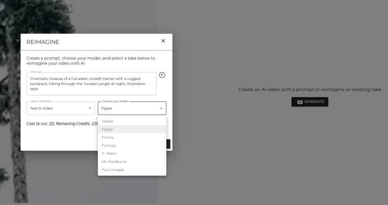Click the Reimagine dialog title
This screenshot has height=205, width=388.
43,42
